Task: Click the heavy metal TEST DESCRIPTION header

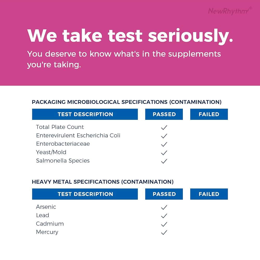Action: [x=85, y=194]
